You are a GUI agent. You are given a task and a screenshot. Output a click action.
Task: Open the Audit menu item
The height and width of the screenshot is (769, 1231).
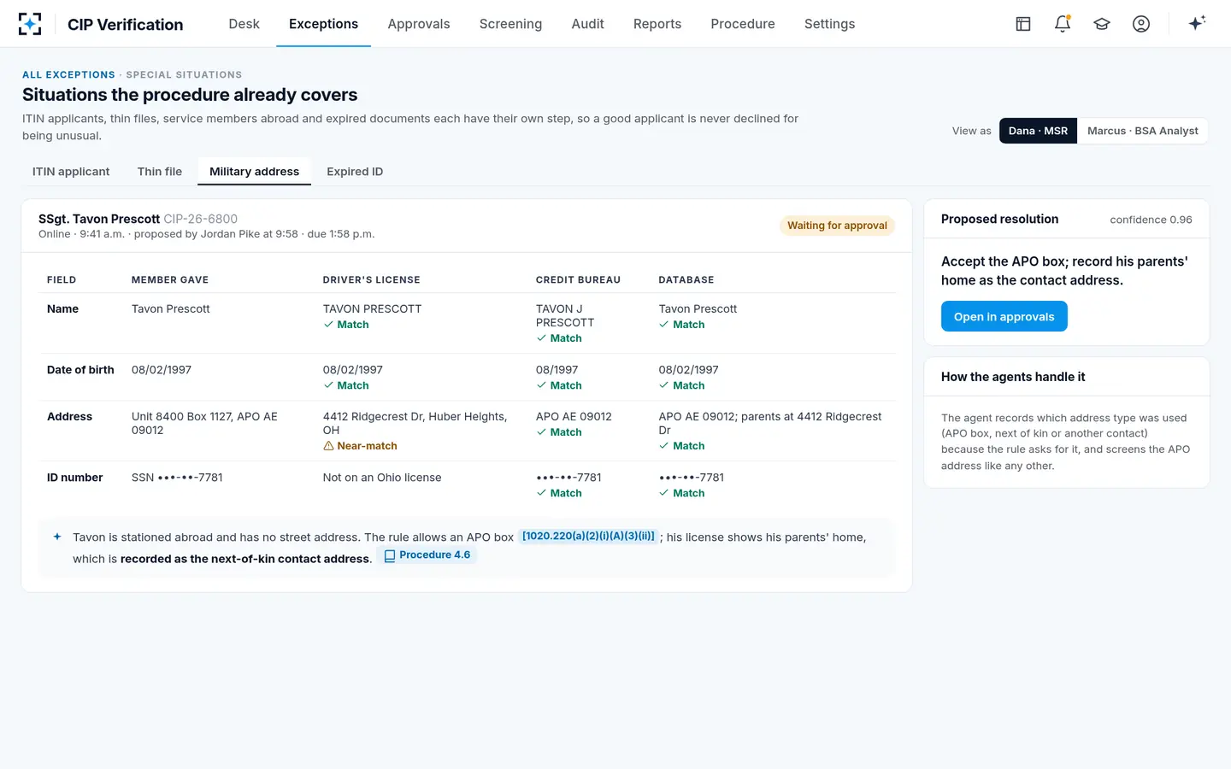point(588,24)
